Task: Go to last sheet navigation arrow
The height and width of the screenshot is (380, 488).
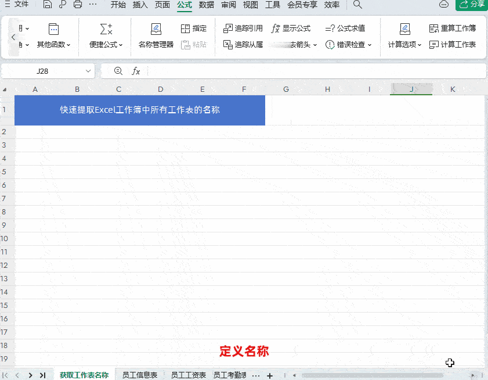Action: pos(42,375)
